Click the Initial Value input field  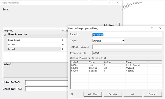[x=127, y=46]
